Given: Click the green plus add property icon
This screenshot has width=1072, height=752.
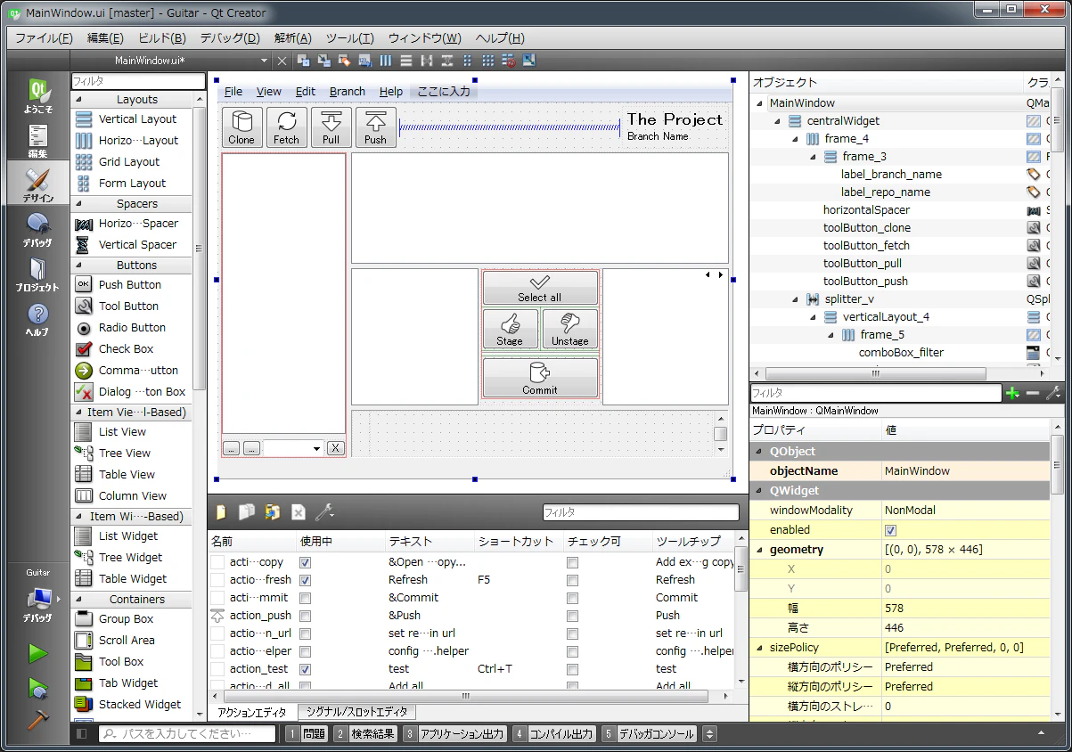Looking at the screenshot, I should click(x=1012, y=393).
